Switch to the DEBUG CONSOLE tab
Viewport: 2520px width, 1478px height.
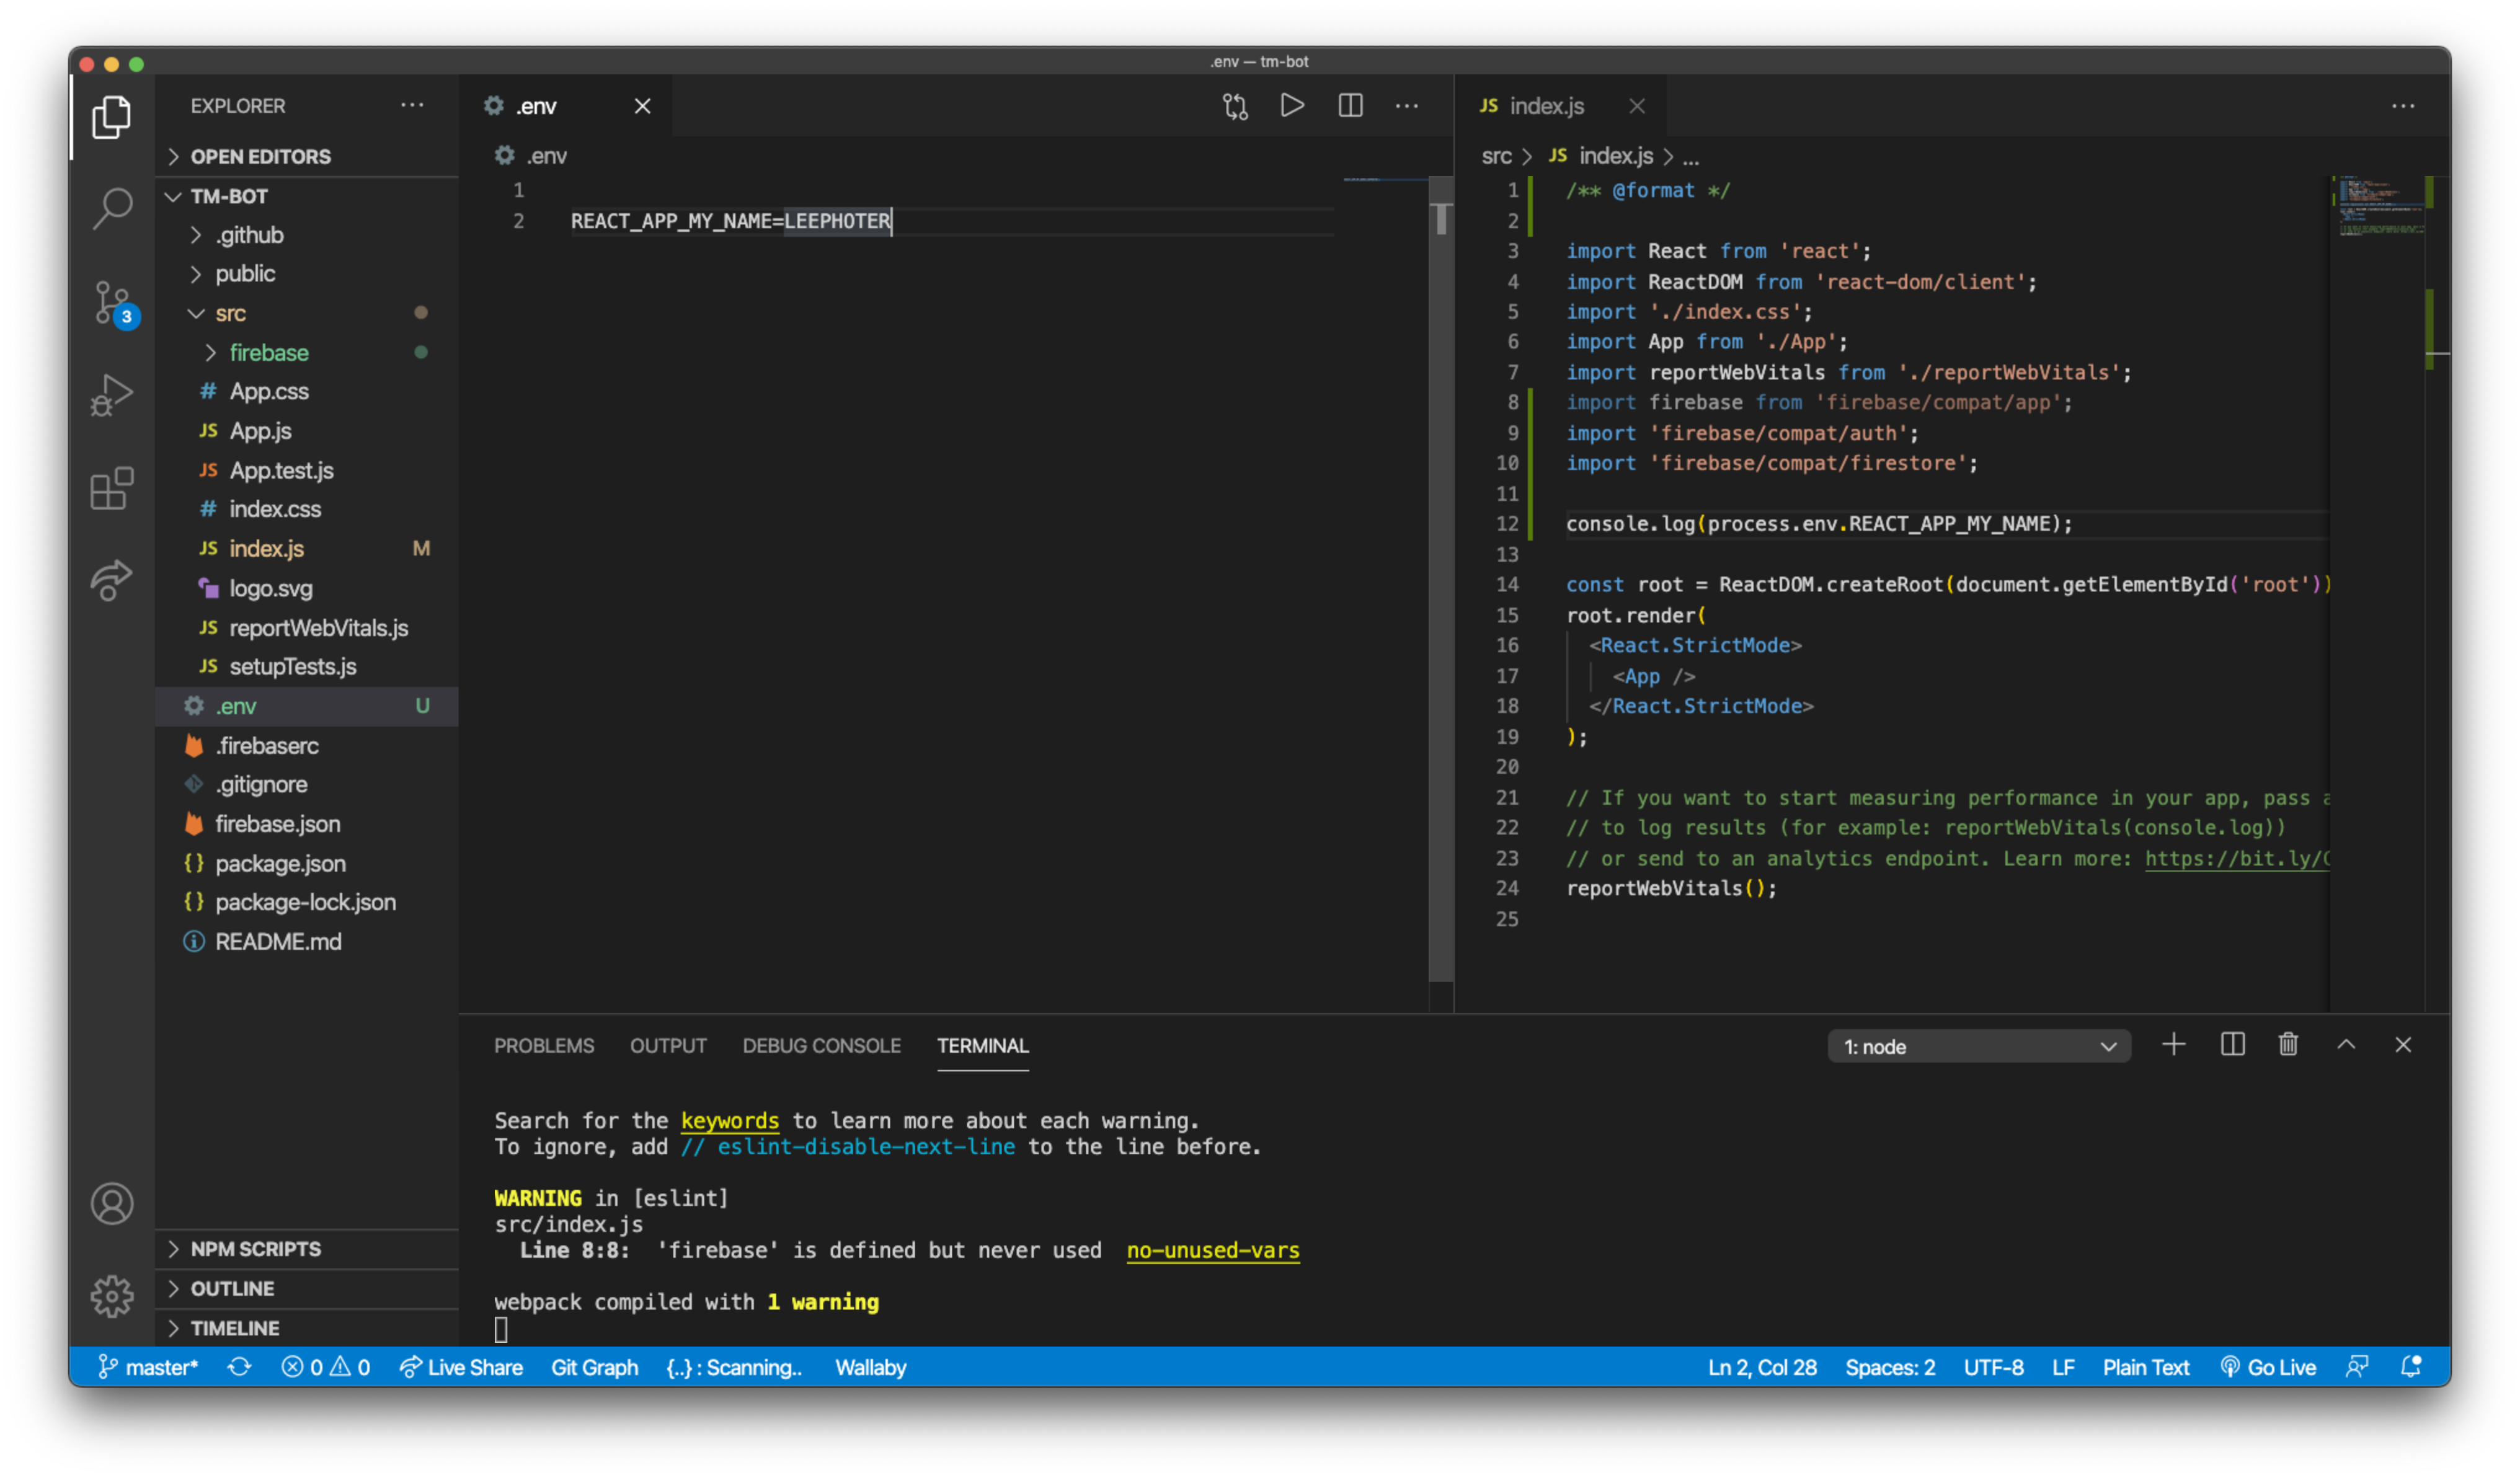click(821, 1045)
